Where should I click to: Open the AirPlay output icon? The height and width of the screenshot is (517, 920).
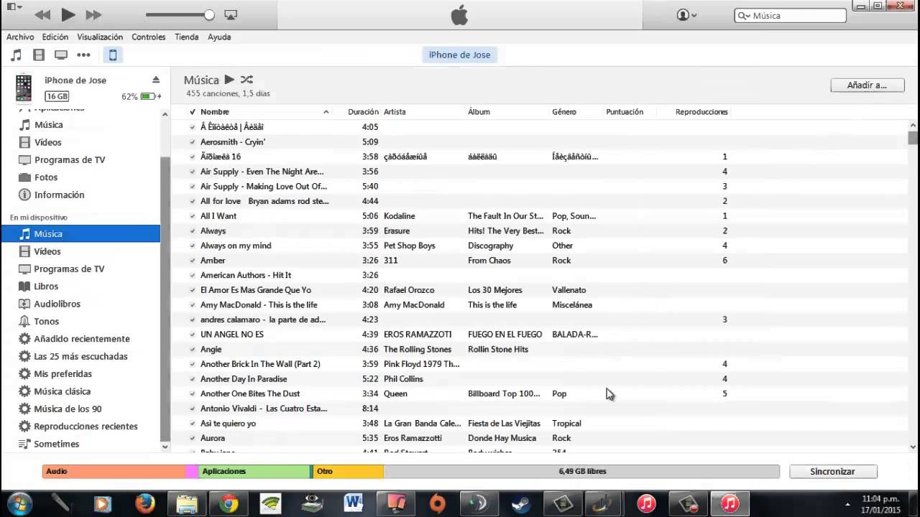coord(231,14)
